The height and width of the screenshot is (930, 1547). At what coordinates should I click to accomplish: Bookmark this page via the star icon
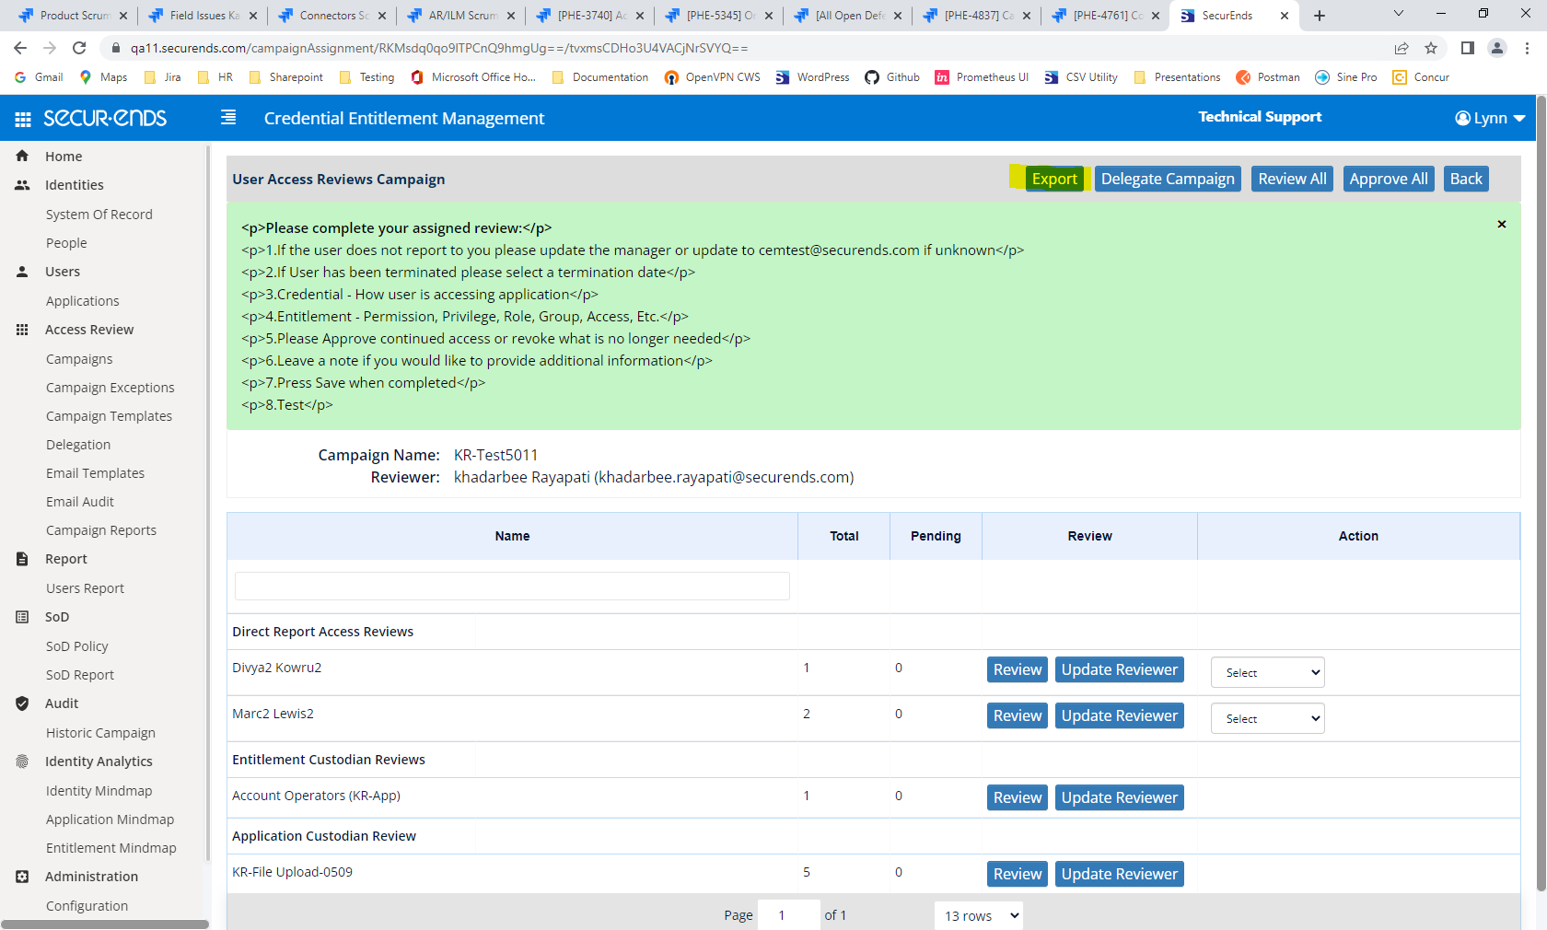[1431, 47]
